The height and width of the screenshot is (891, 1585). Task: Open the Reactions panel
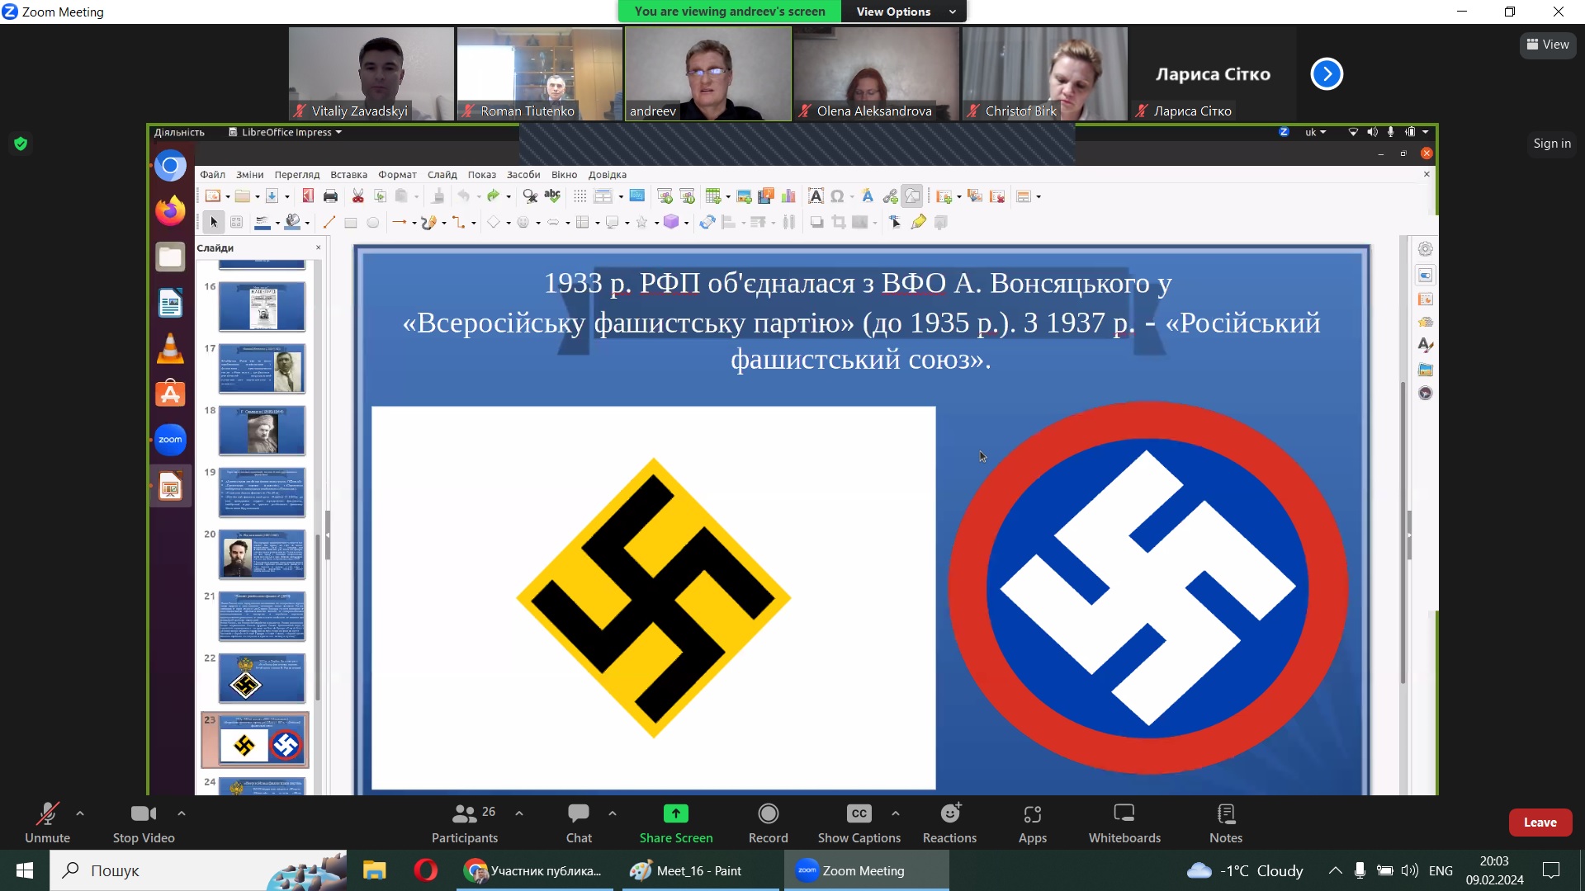(949, 823)
